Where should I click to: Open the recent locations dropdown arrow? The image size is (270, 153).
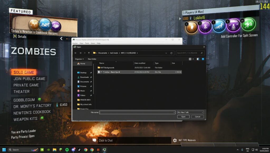point(85,53)
